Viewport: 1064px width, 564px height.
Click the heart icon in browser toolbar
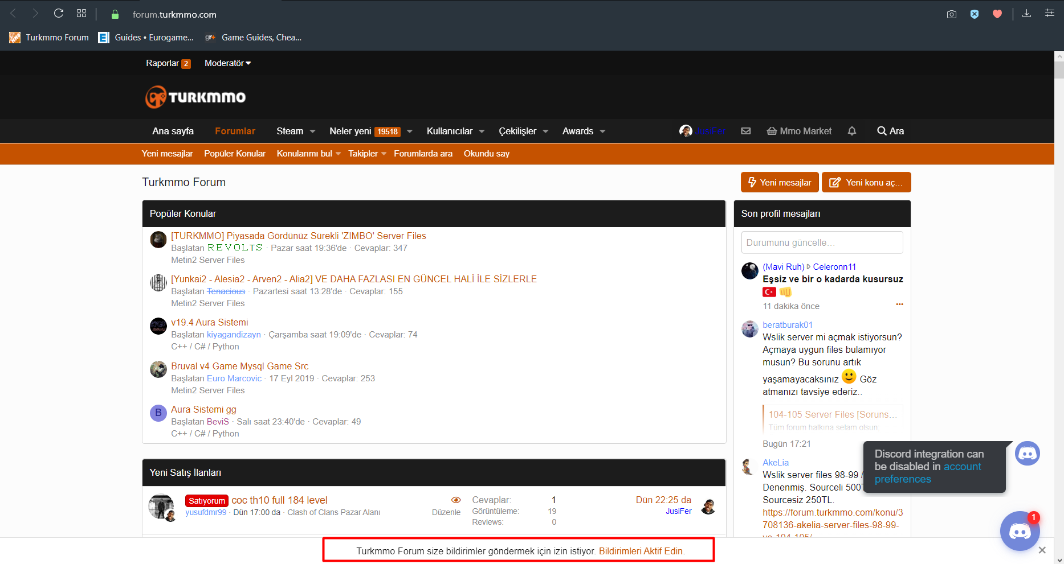pyautogui.click(x=997, y=14)
